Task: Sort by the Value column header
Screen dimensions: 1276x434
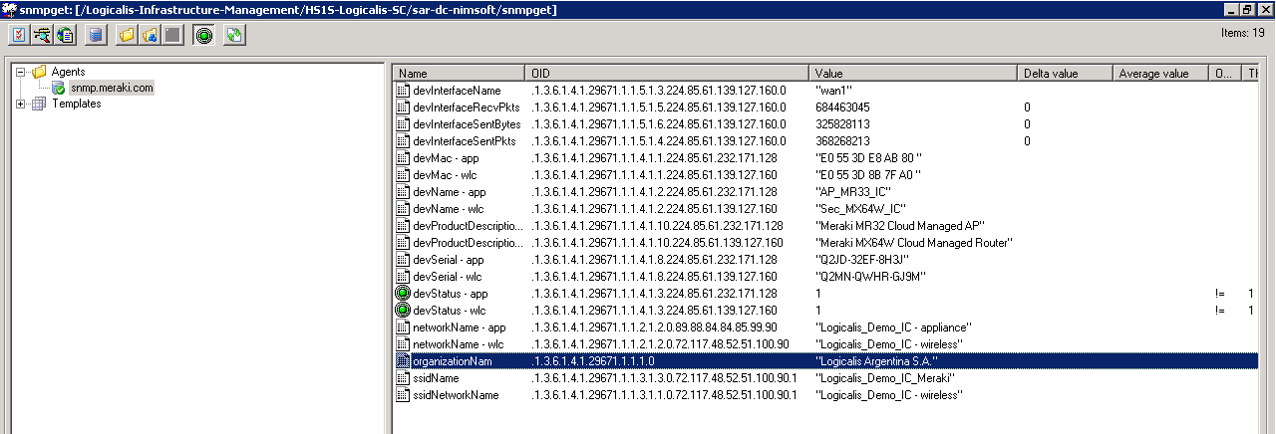Action: coord(913,74)
